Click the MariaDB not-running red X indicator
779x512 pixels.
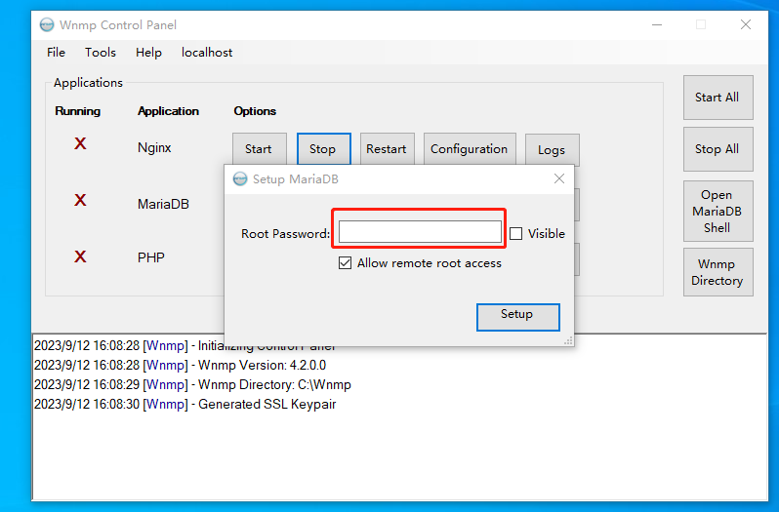80,201
